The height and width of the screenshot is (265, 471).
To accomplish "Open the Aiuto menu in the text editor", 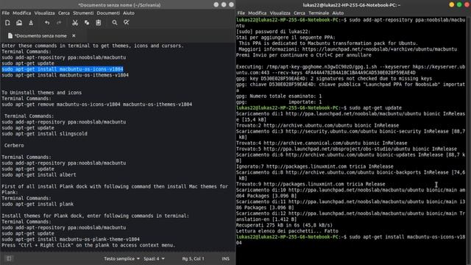I will click(x=129, y=13).
